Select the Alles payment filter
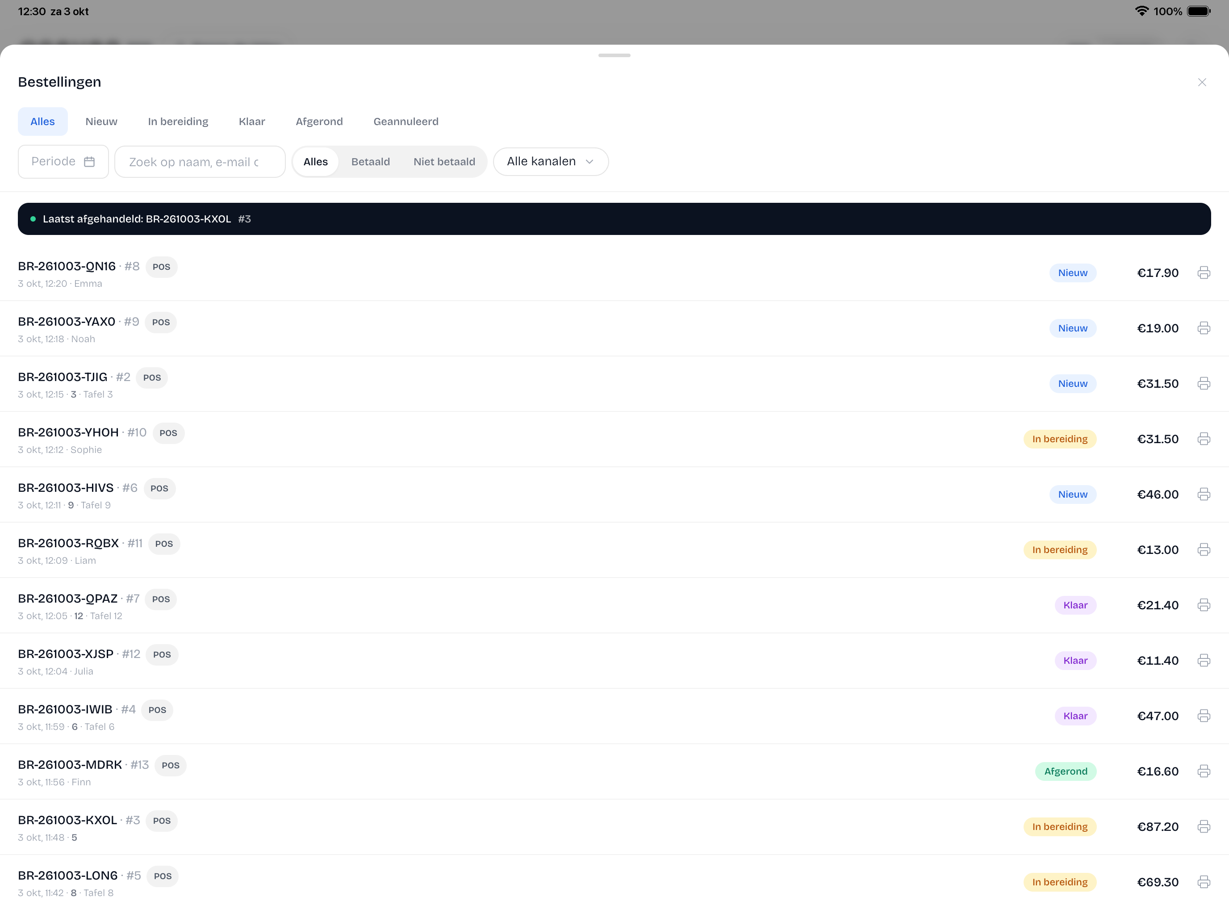The image size is (1229, 922). click(x=316, y=162)
